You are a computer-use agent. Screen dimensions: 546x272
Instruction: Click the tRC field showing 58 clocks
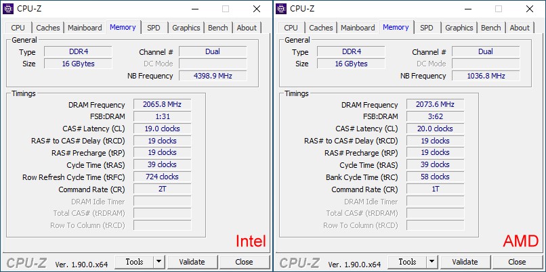click(x=436, y=177)
